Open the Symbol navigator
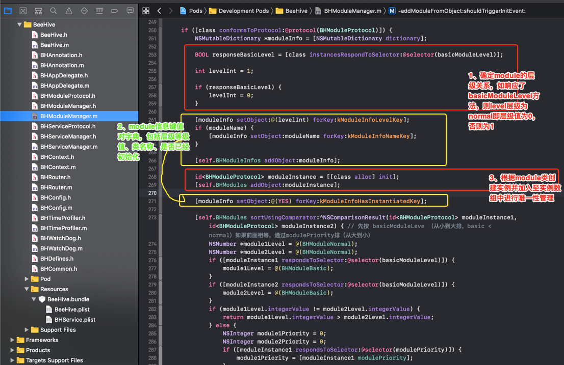 (x=38, y=11)
